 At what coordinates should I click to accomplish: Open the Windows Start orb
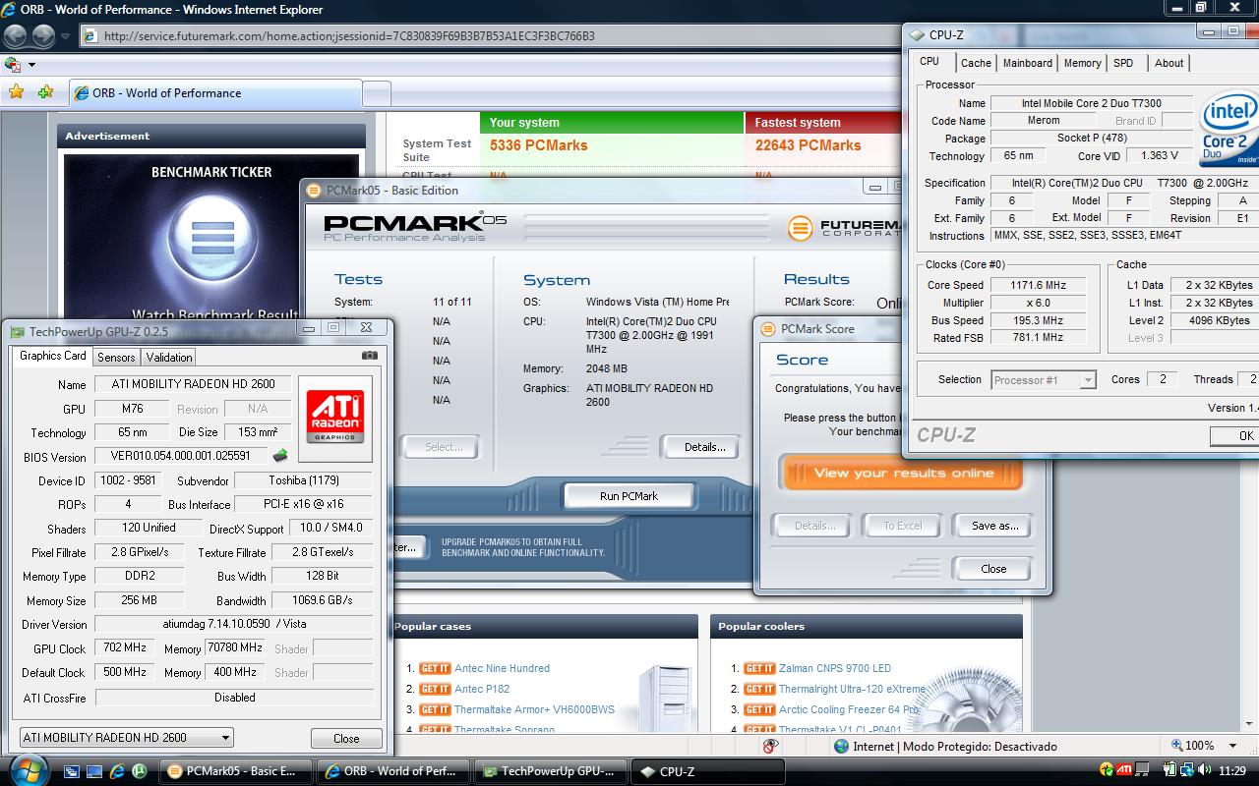27,769
